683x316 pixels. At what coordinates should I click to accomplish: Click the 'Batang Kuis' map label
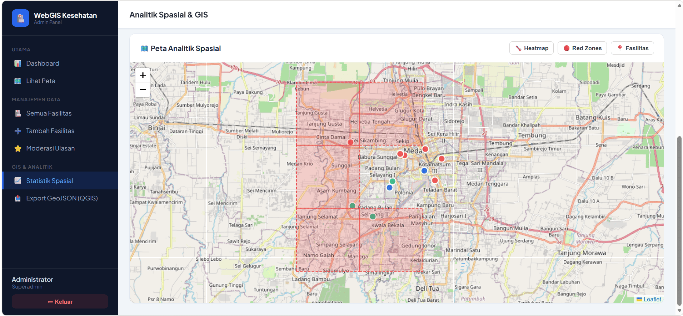(593, 117)
